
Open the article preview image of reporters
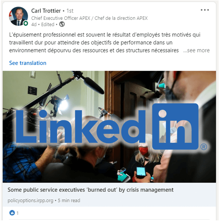coord(109,127)
